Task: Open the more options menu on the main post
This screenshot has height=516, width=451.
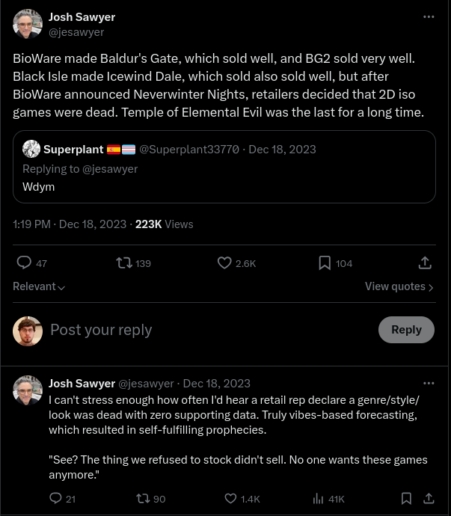Action: [429, 16]
